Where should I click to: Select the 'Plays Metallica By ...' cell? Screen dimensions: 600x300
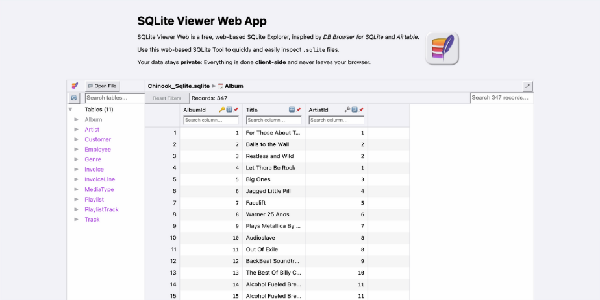[273, 226]
